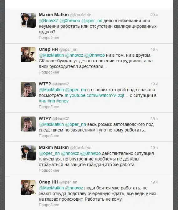Open Опер НН avatar in last tweet
The image size is (178, 210).
(x=28, y=188)
